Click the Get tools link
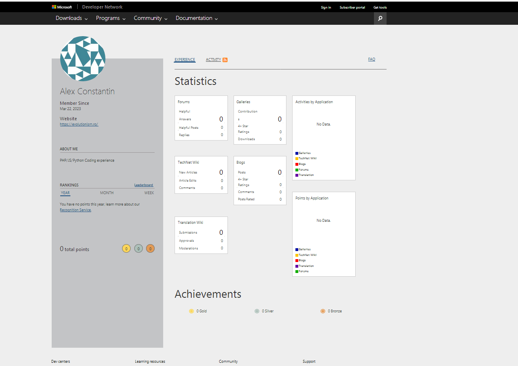Screen dimensions: 518x366 click(380, 7)
